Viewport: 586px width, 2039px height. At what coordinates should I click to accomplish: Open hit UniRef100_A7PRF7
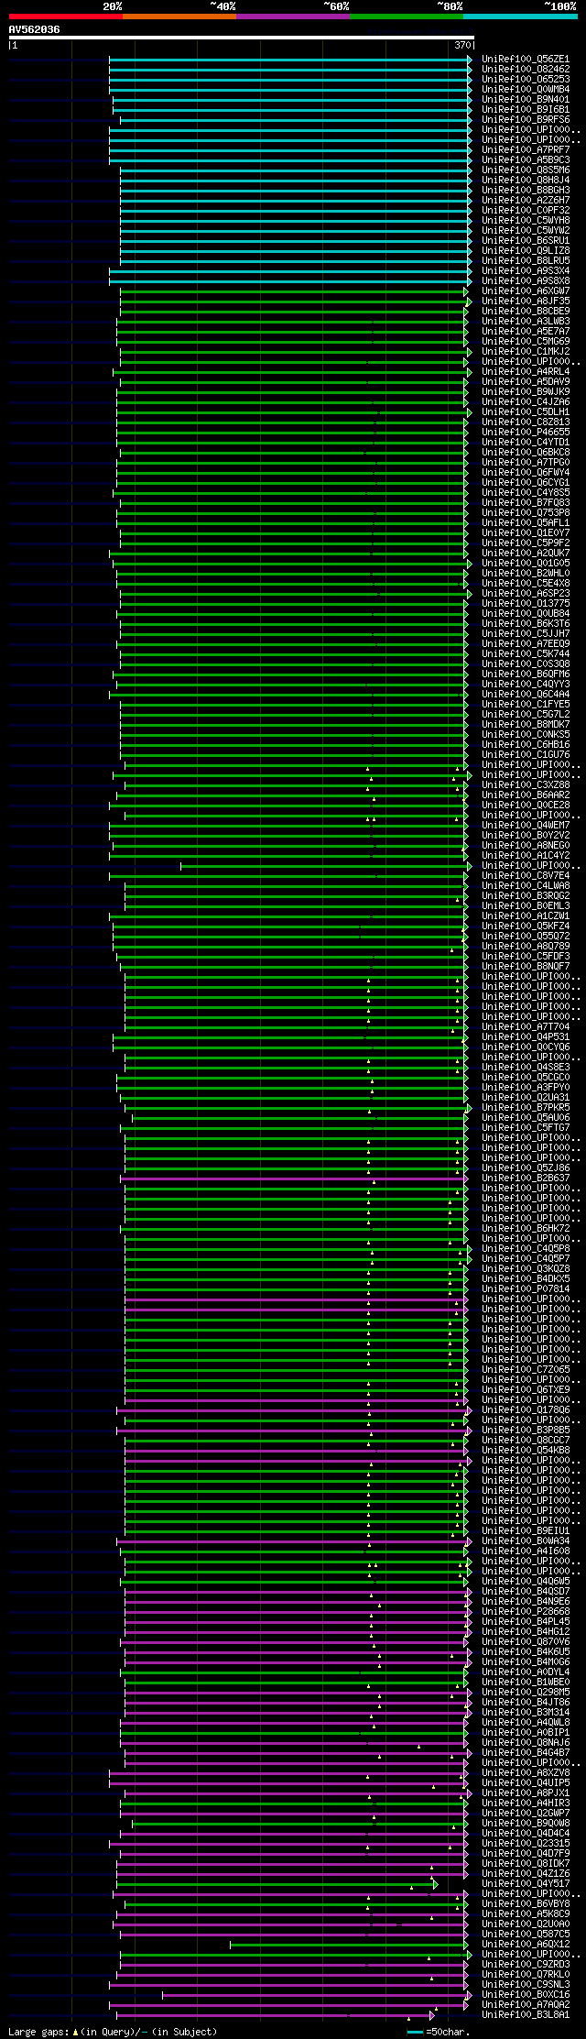(526, 150)
